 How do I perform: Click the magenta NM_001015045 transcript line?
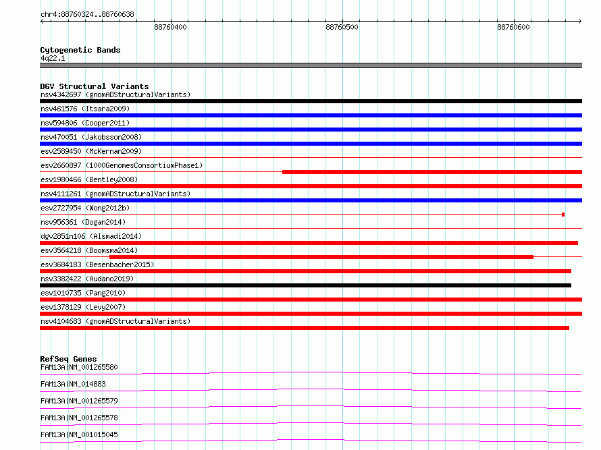[x=311, y=441]
